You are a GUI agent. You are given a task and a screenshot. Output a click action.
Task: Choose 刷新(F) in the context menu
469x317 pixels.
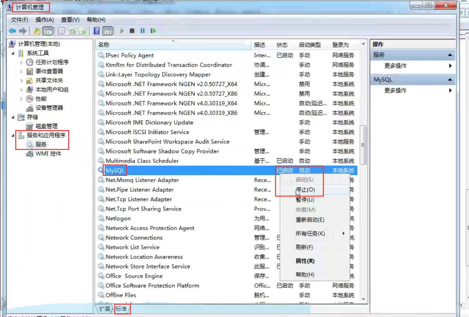tap(314, 247)
